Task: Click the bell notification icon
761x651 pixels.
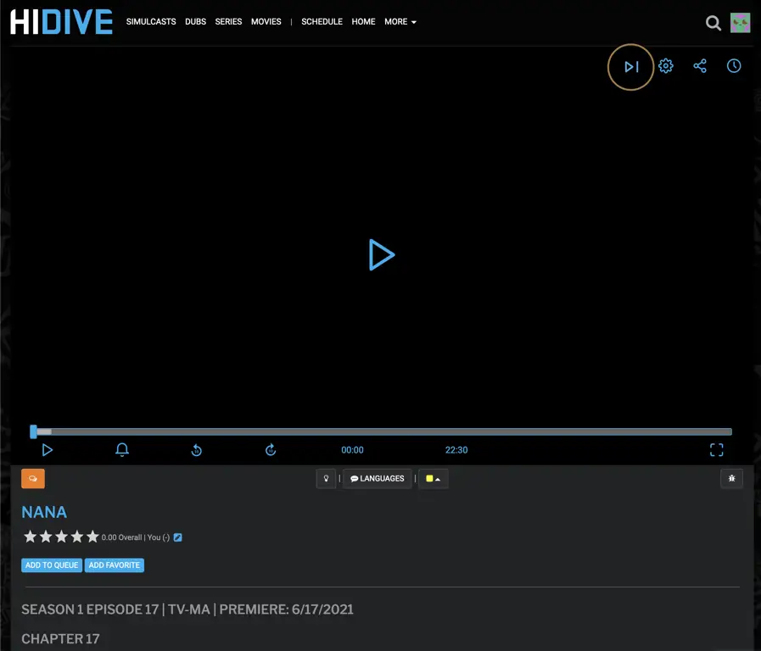Action: [122, 450]
